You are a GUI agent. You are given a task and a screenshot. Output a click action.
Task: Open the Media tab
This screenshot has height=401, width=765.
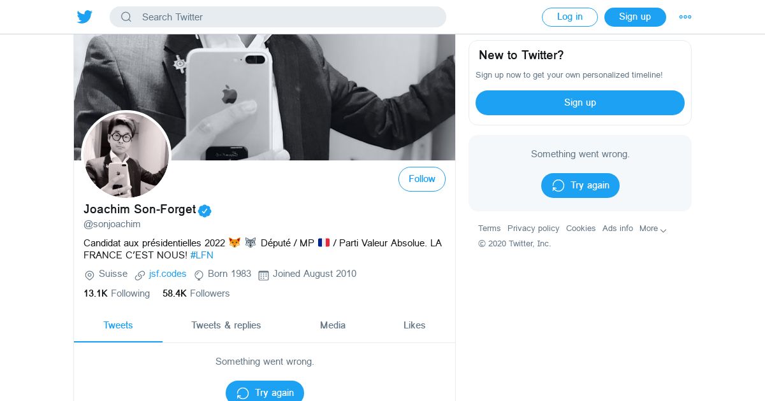333,325
